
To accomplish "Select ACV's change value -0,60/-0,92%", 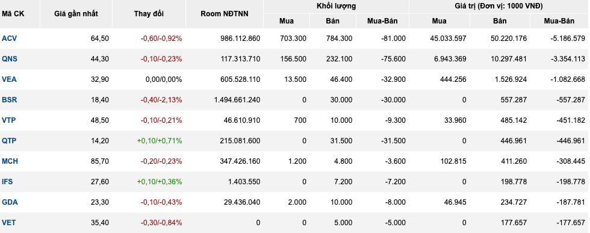I will 161,39.
